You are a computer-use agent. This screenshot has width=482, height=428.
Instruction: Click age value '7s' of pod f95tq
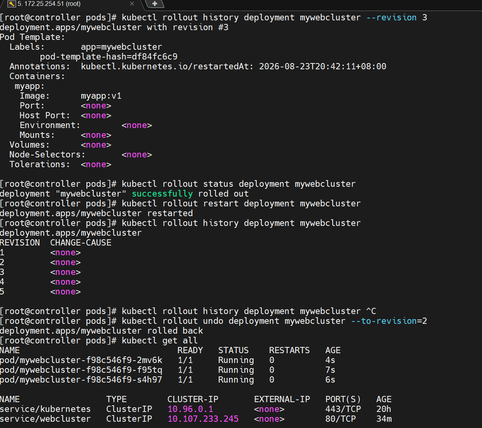330,370
